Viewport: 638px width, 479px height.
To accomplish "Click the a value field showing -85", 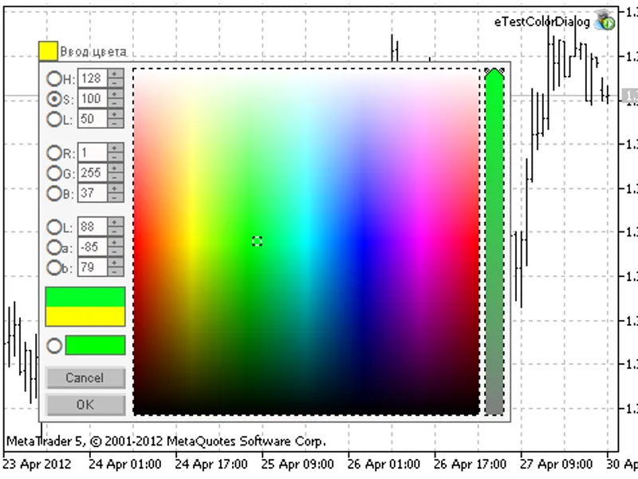I will (x=93, y=247).
